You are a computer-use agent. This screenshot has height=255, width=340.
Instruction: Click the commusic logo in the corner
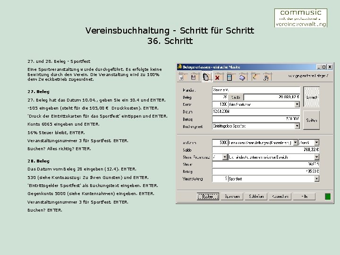coord(300,18)
